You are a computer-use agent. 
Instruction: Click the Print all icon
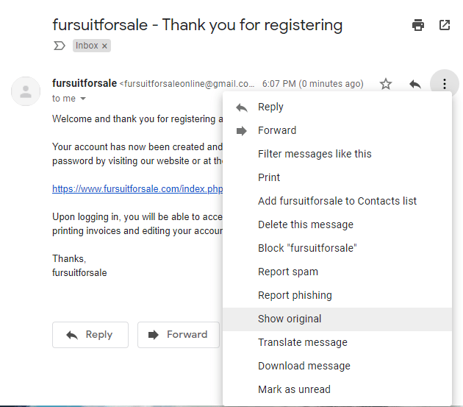[418, 25]
